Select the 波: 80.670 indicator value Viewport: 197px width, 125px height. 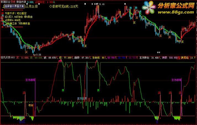pos(50,58)
